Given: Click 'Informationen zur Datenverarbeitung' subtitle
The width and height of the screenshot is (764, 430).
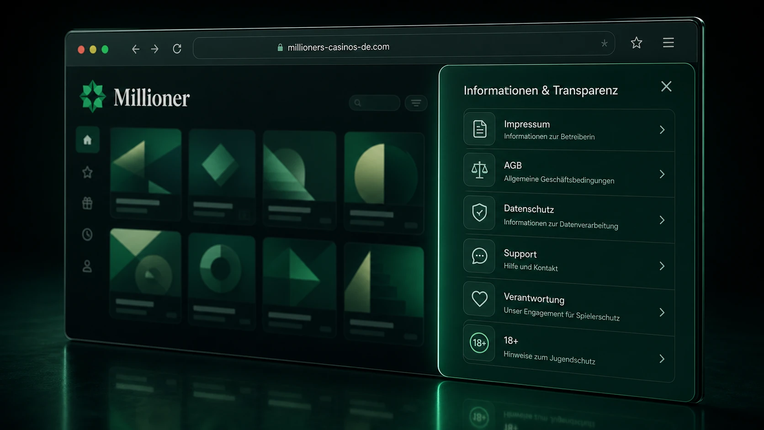Looking at the screenshot, I should click(561, 224).
